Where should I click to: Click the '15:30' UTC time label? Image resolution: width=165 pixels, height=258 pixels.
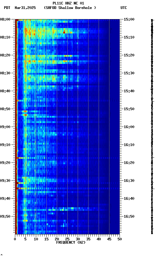click(x=129, y=73)
